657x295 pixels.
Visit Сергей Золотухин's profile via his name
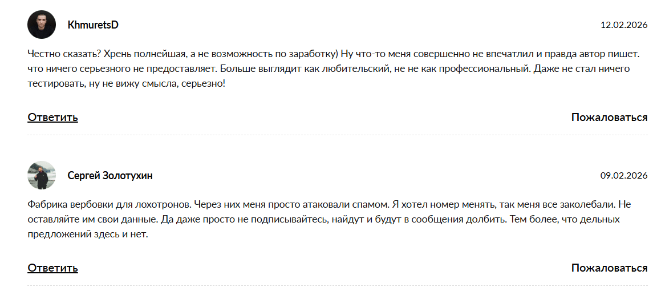[110, 176]
